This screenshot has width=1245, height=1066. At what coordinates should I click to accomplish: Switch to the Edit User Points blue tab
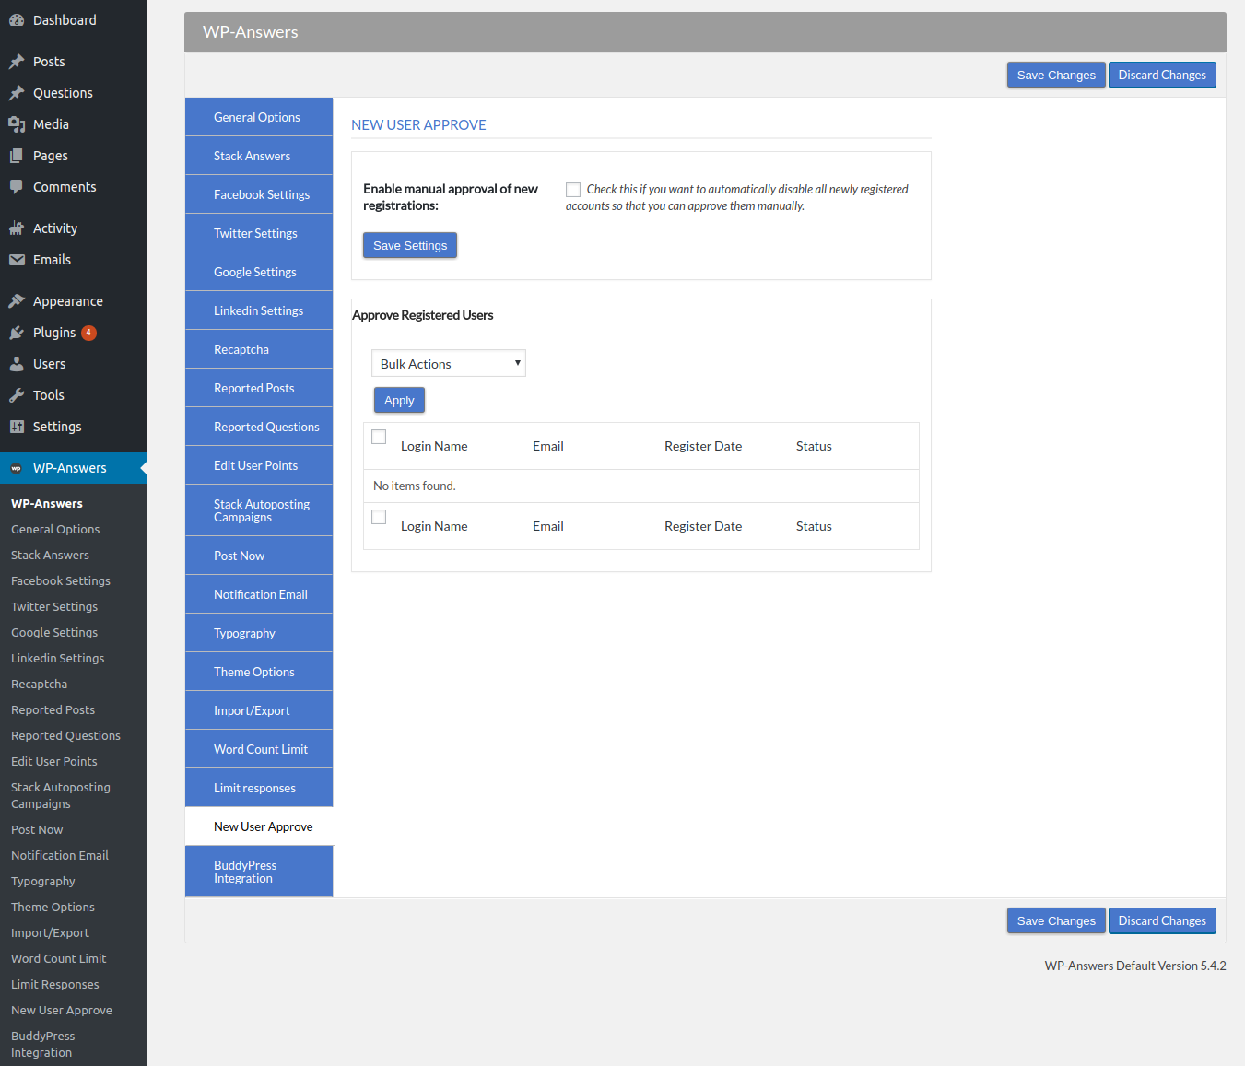[259, 465]
